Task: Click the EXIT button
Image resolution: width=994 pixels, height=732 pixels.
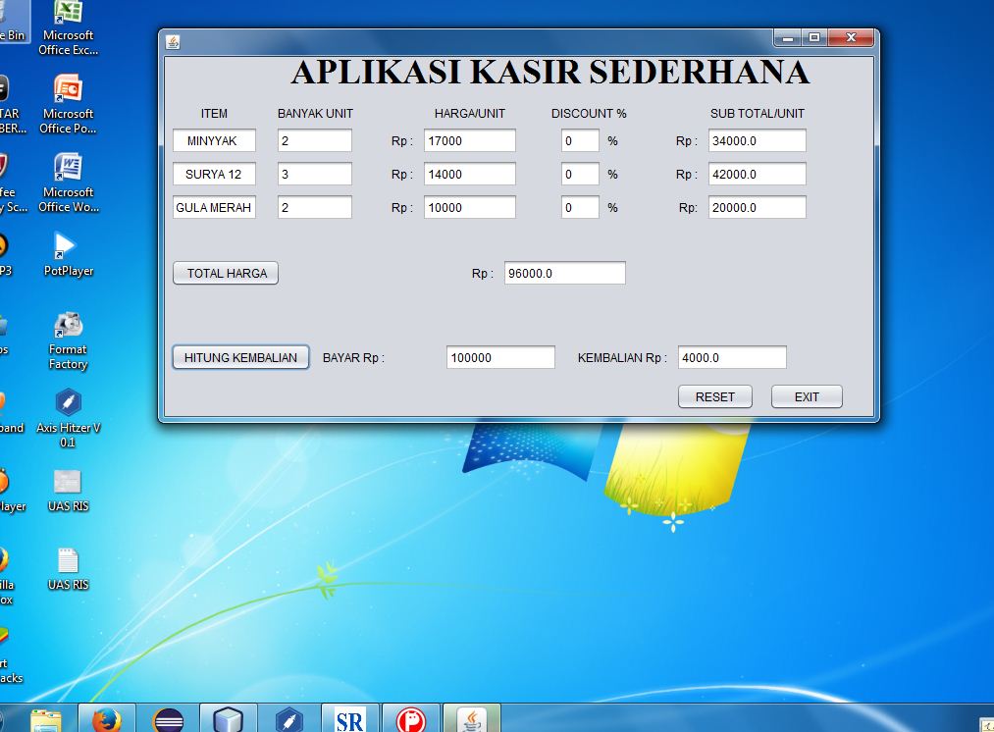Action: pyautogui.click(x=806, y=396)
